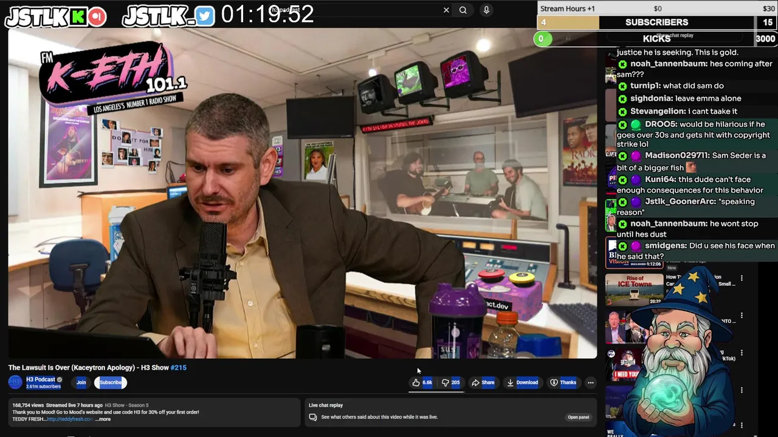Open the live chat replay panel
The image size is (778, 437).
coord(578,417)
